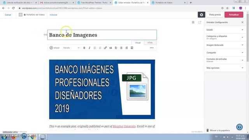Open the Historial link
This screenshot has width=249, height=140.
pyautogui.click(x=53, y=15)
